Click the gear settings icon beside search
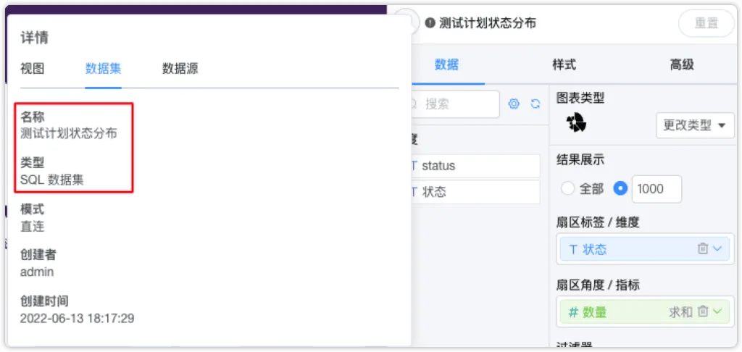Image resolution: width=742 pixels, height=352 pixels. click(x=514, y=104)
